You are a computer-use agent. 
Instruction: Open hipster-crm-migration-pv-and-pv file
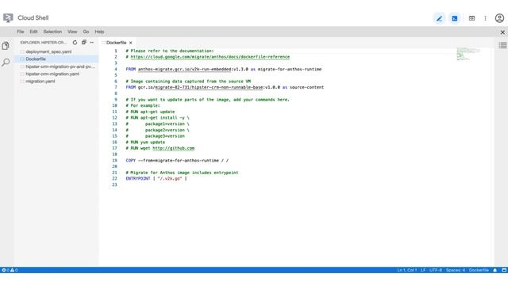pyautogui.click(x=60, y=66)
